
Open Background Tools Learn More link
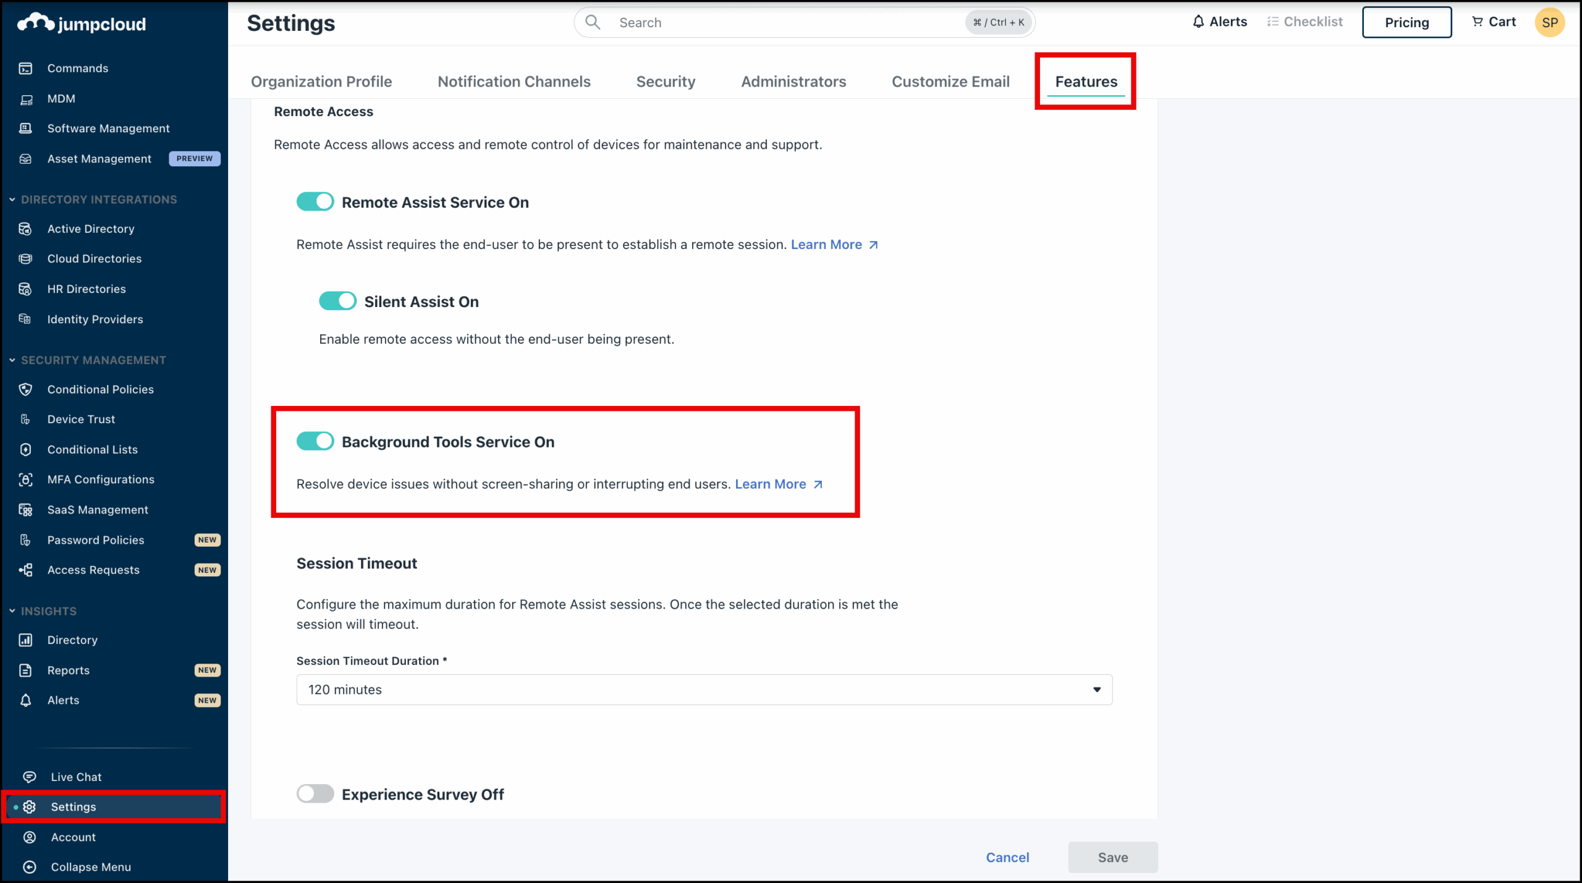pos(779,484)
